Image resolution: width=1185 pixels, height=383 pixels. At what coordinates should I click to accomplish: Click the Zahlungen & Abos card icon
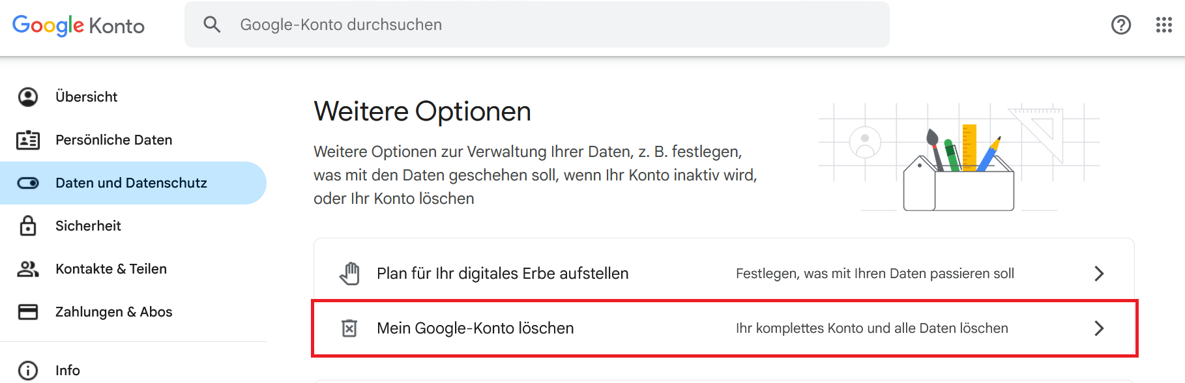(28, 312)
